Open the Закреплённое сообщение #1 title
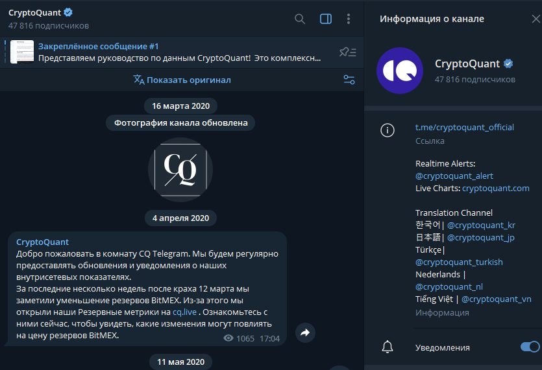This screenshot has width=542, height=370. coord(99,46)
